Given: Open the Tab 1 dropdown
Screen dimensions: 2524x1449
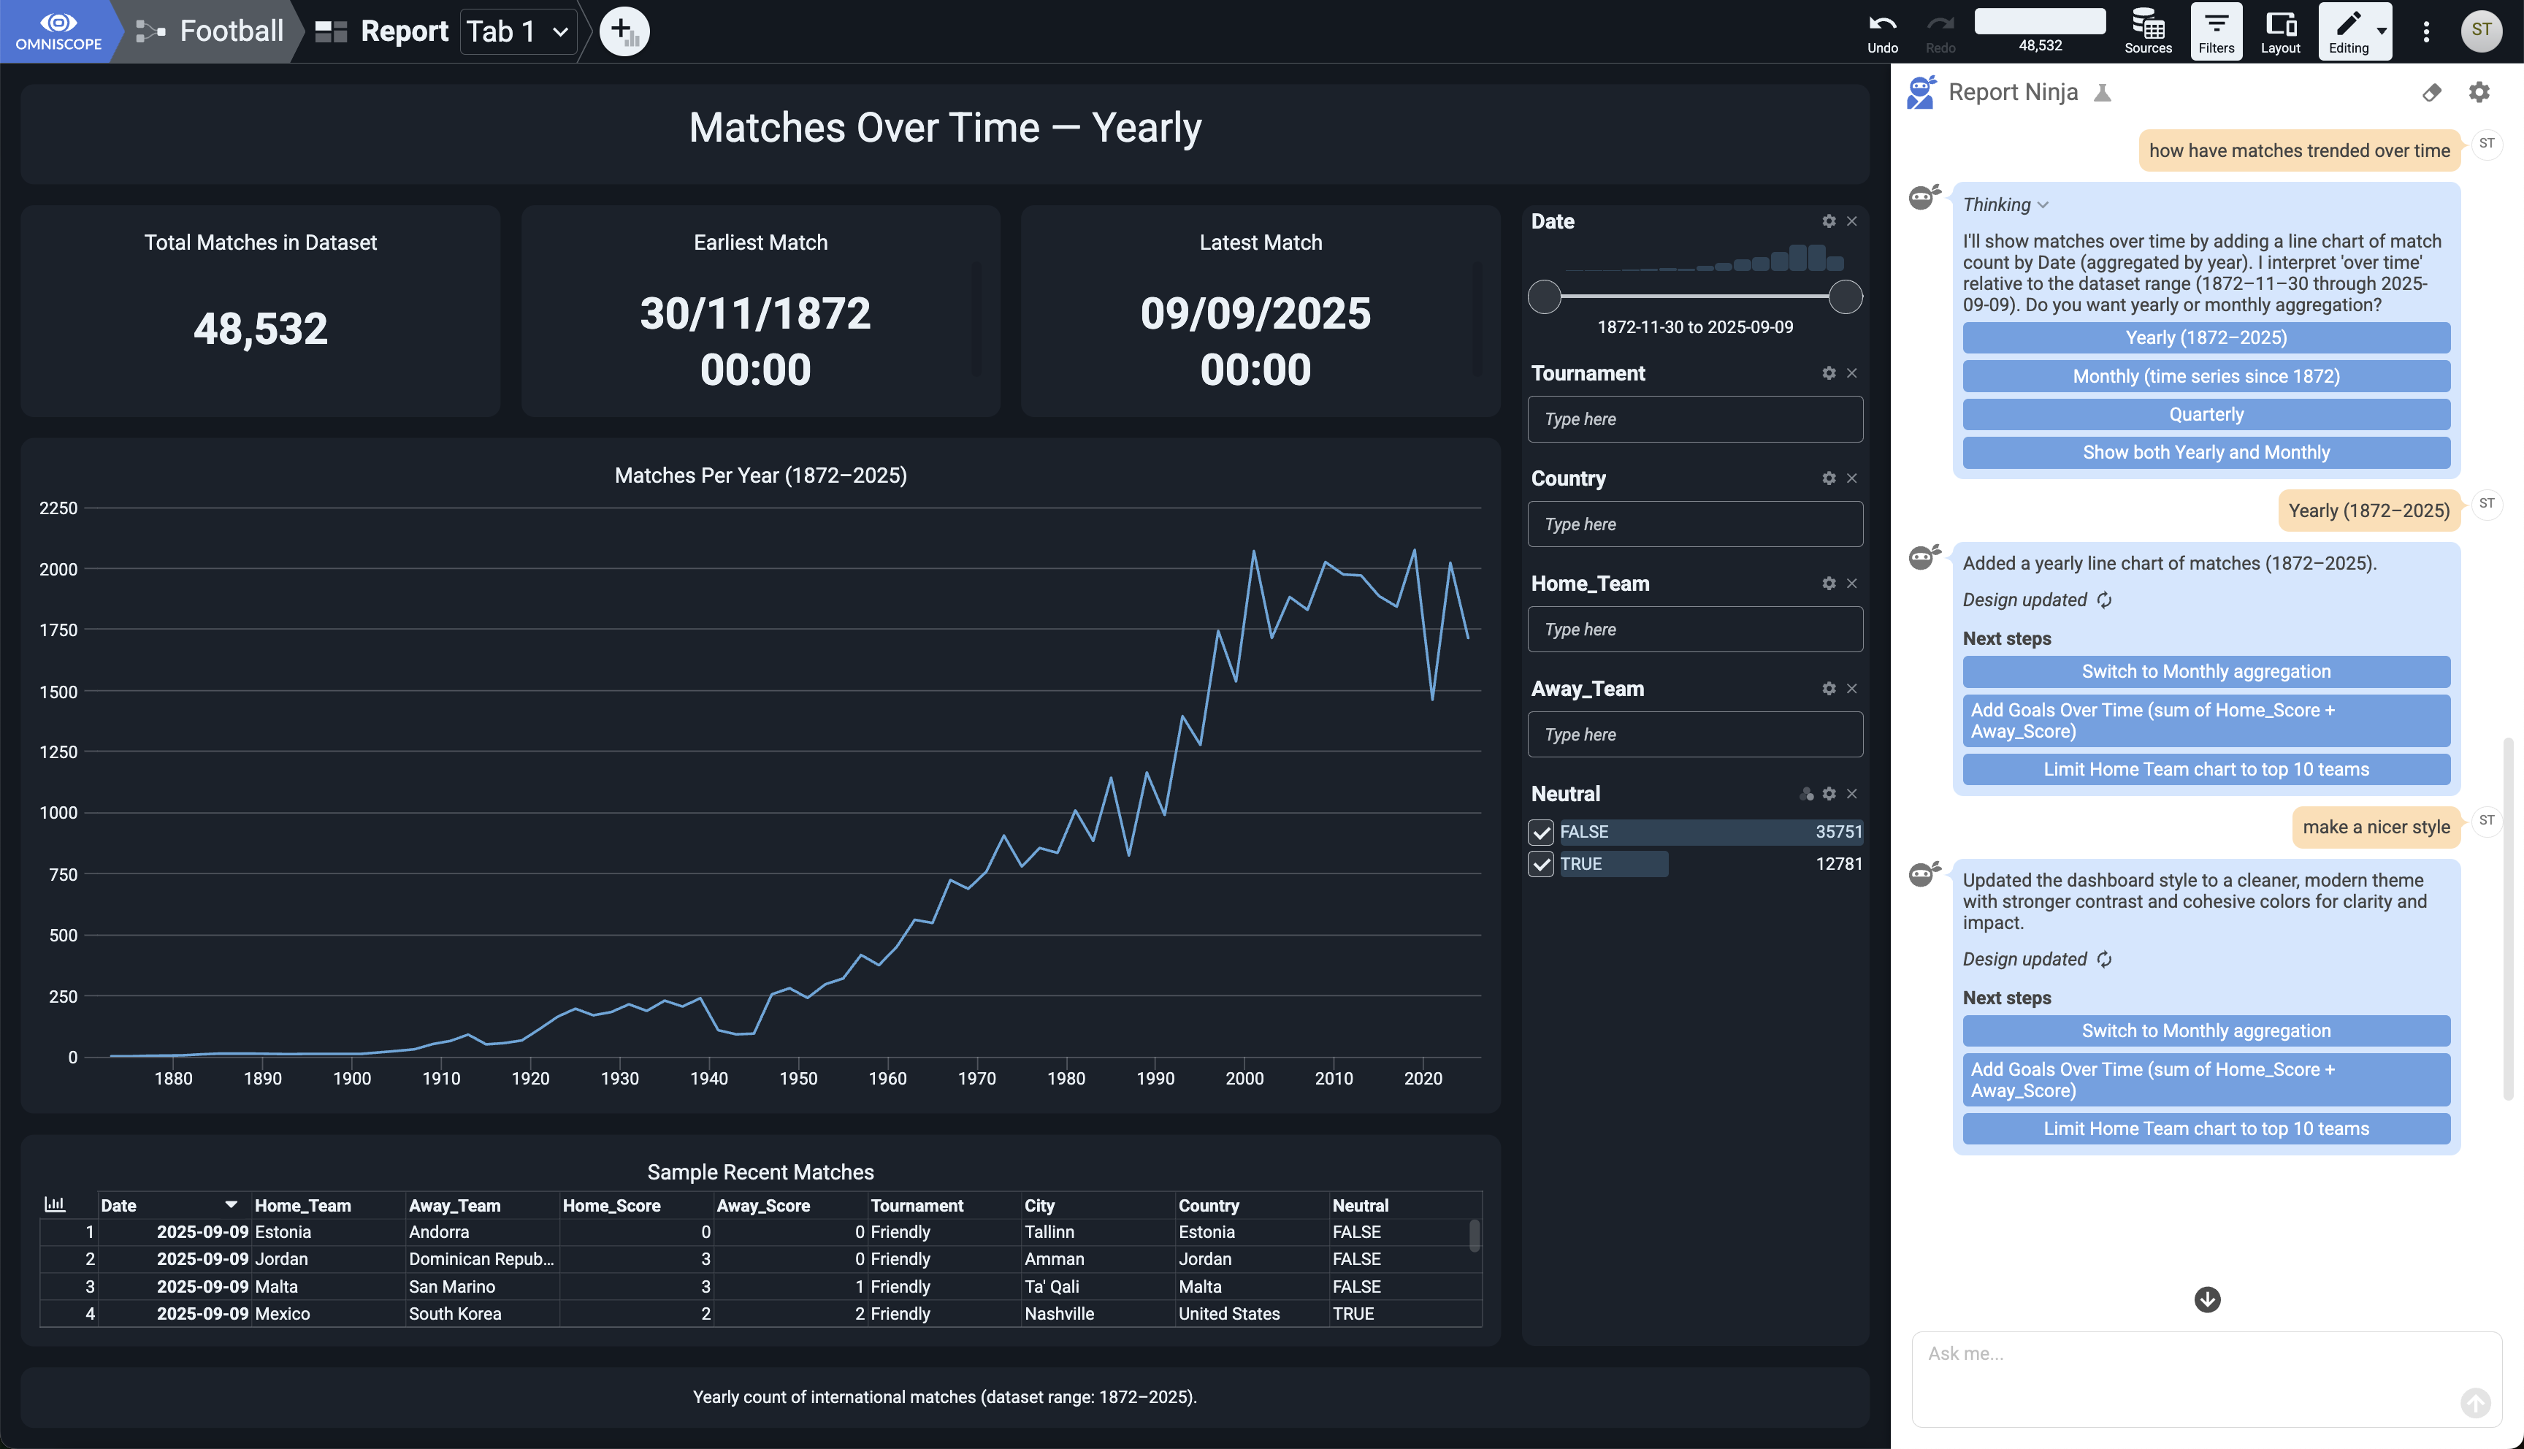Looking at the screenshot, I should pyautogui.click(x=517, y=31).
